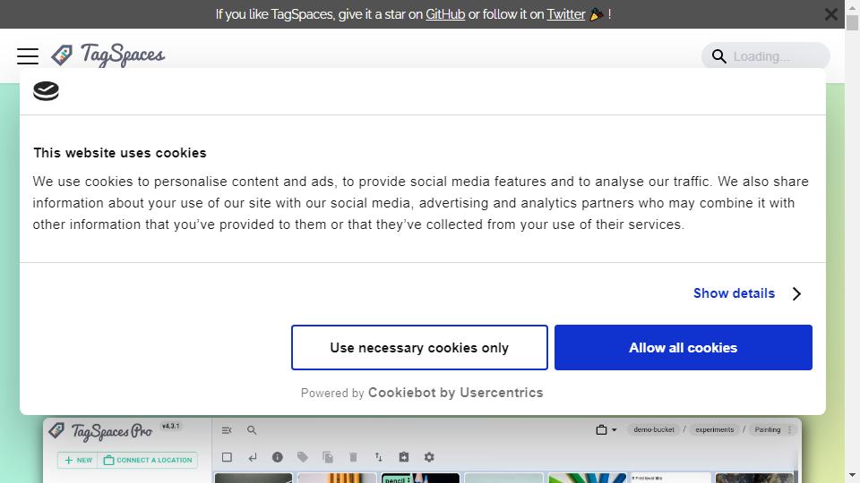The height and width of the screenshot is (483, 860).
Task: Click the trash delete icon in app toolbar
Action: click(x=353, y=457)
